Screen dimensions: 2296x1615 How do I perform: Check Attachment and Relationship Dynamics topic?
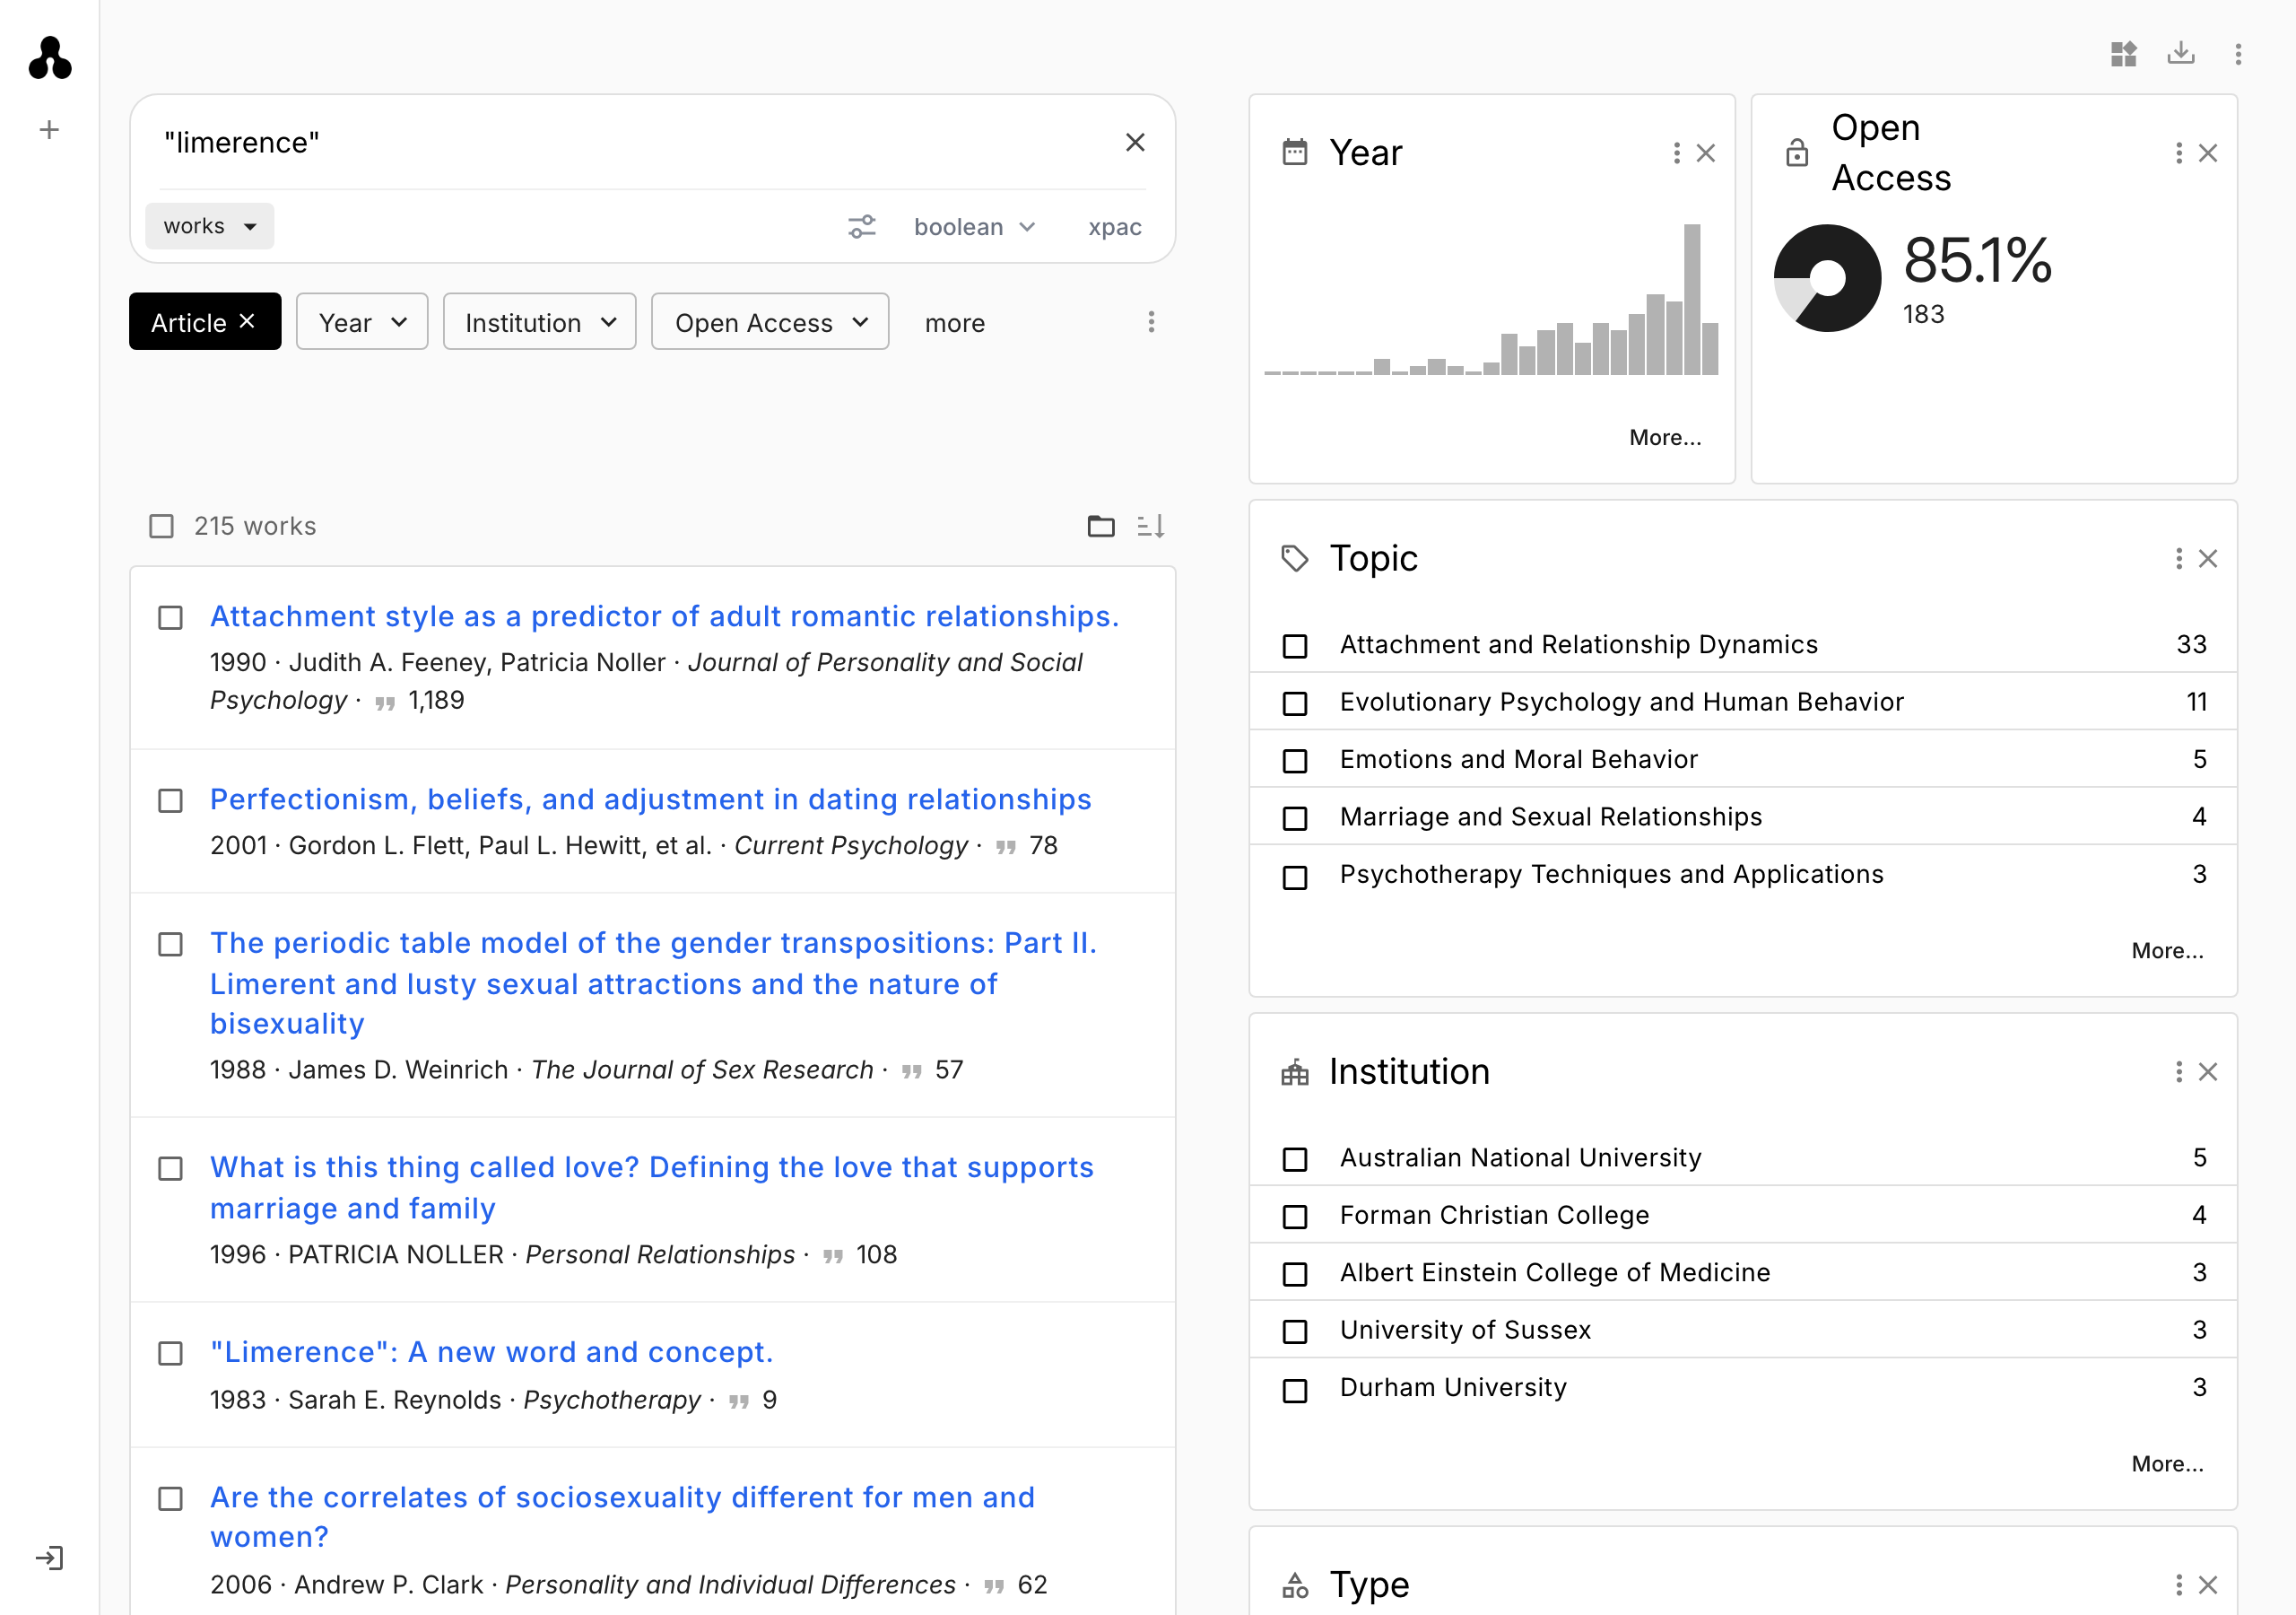(1295, 645)
